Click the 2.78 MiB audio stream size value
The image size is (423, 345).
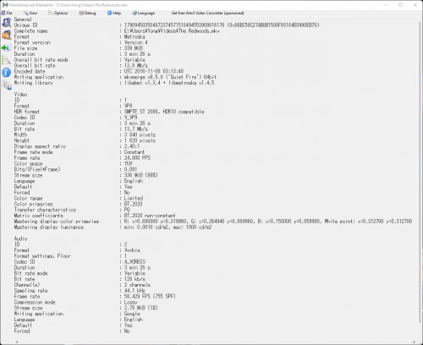click(140, 308)
